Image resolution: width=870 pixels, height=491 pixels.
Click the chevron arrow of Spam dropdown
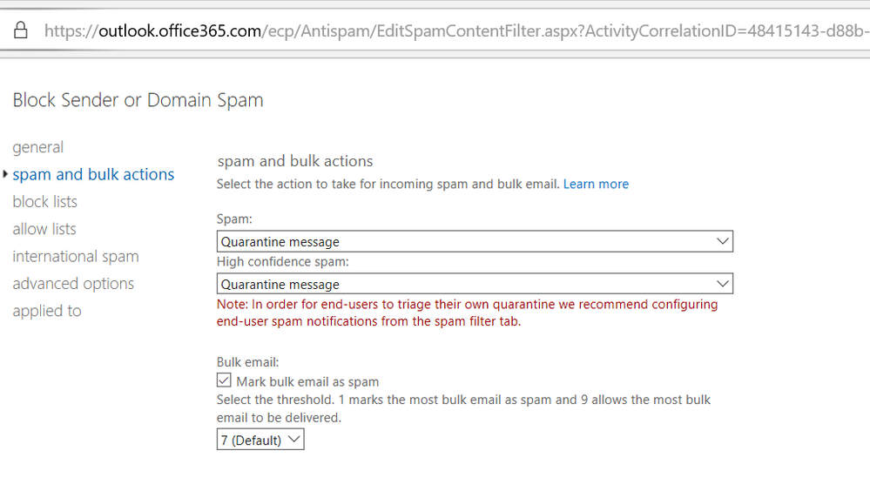[722, 241]
